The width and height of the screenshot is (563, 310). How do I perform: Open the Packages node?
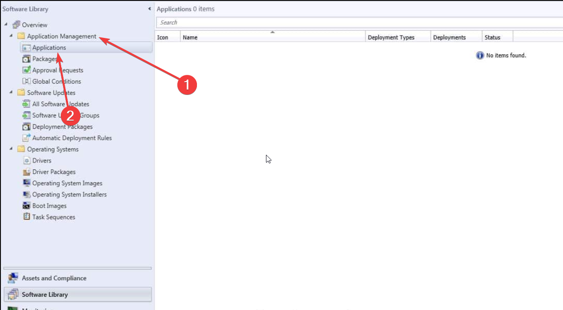[45, 59]
